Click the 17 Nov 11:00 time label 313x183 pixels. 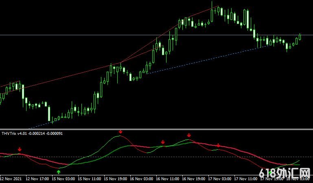click(245, 179)
